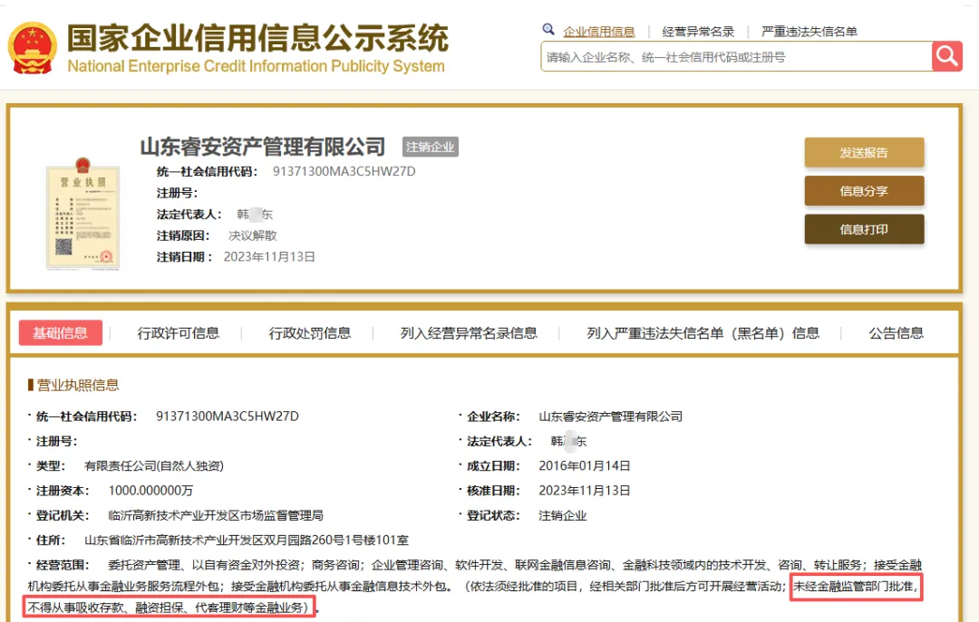Image resolution: width=979 pixels, height=622 pixels.
Task: Select the 严重违法失信名单 search category
Action: pyautogui.click(x=809, y=31)
